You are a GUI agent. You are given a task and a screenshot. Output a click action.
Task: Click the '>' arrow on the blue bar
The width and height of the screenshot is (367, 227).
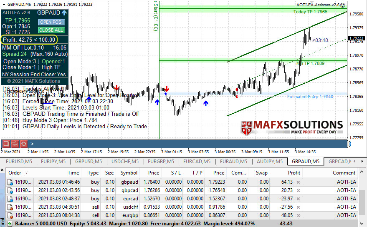(x=32, y=144)
